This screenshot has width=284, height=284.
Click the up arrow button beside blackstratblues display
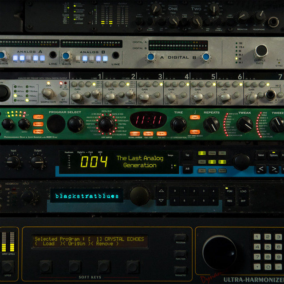coord(162,191)
